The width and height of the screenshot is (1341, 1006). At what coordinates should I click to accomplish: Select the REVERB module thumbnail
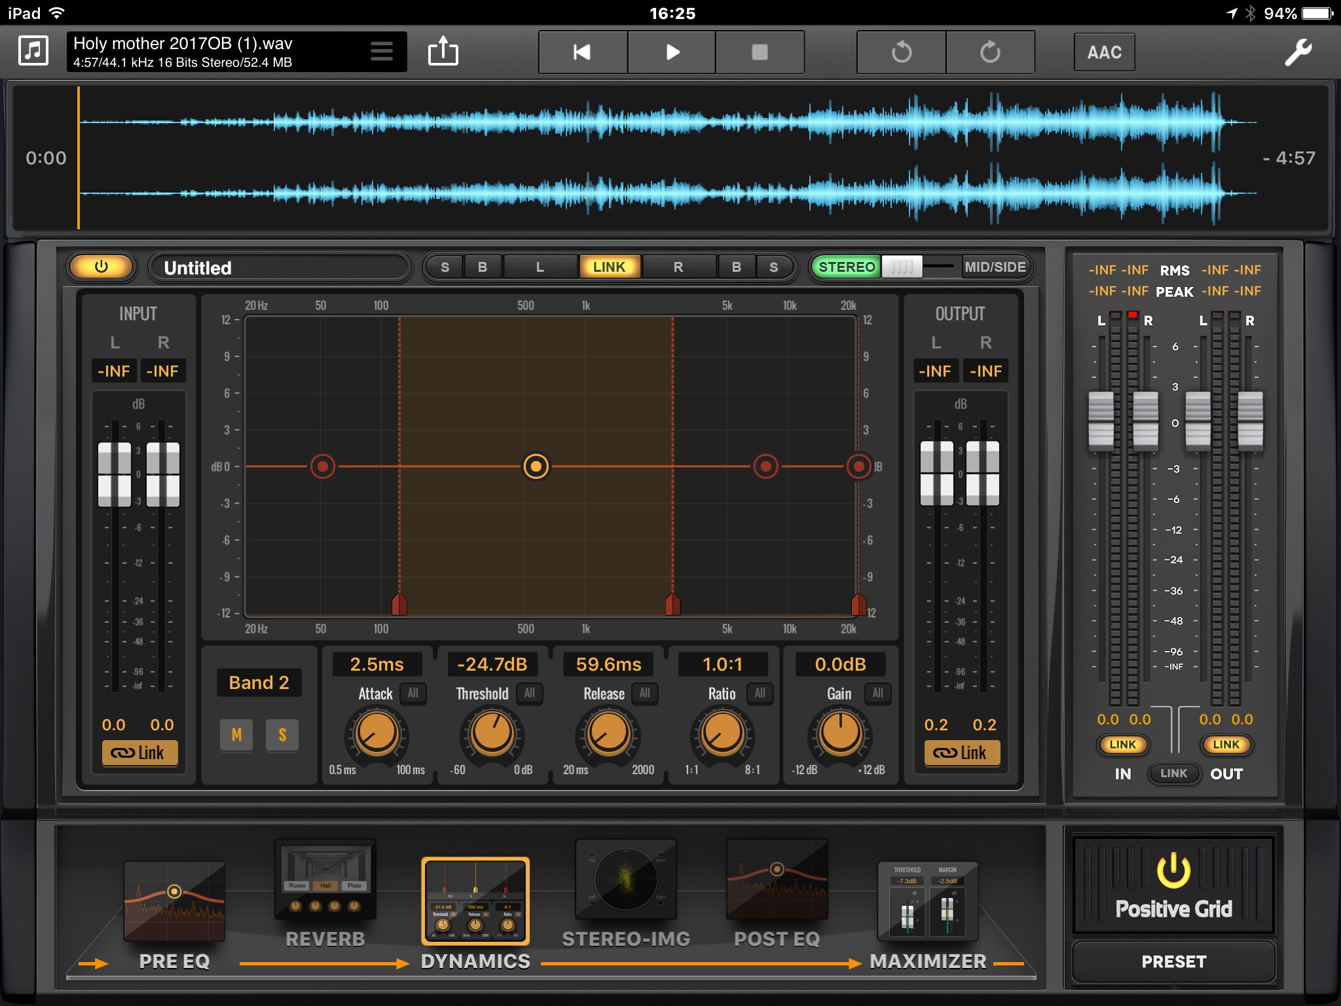pyautogui.click(x=325, y=879)
